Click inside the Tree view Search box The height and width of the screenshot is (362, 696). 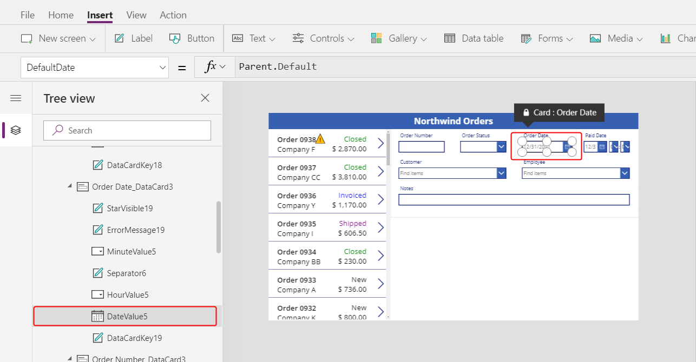pos(127,130)
